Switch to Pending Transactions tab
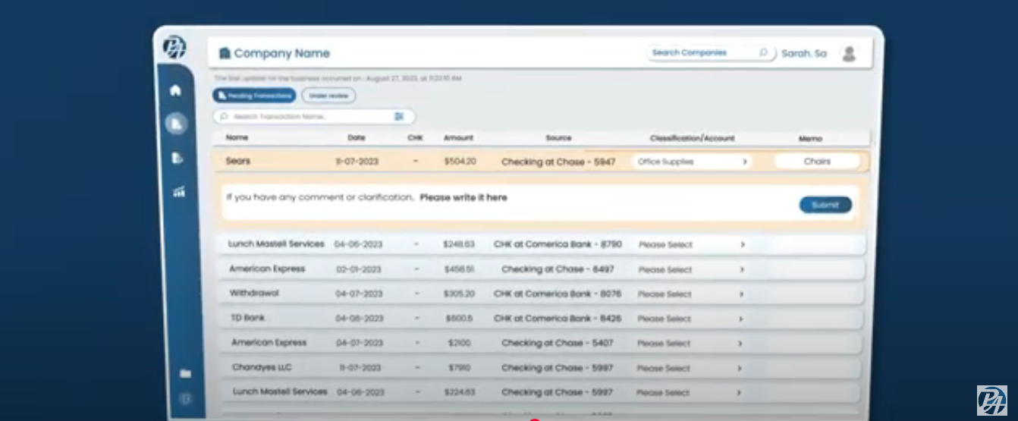This screenshot has height=421, width=1018. (x=254, y=96)
